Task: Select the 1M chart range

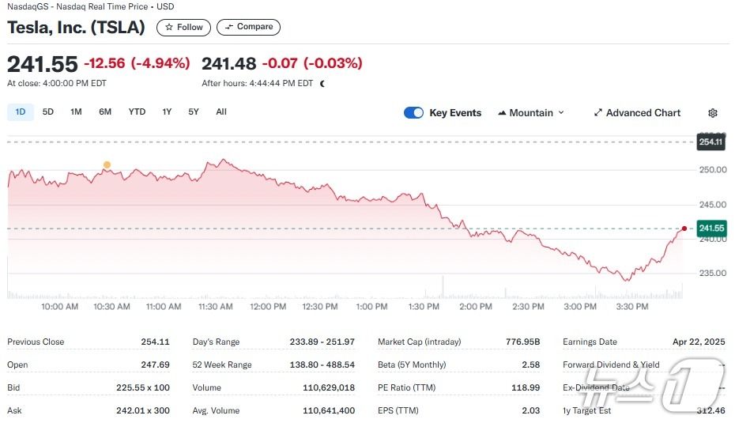Action: click(76, 112)
